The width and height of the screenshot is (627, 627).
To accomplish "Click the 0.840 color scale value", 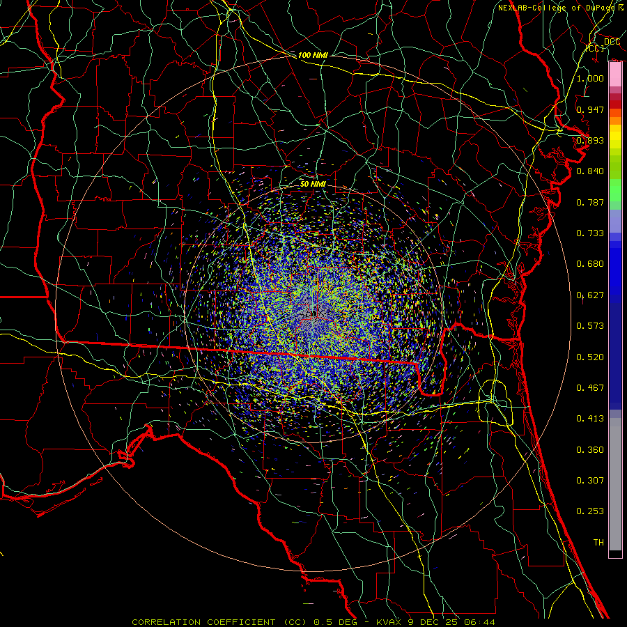I will coord(590,171).
